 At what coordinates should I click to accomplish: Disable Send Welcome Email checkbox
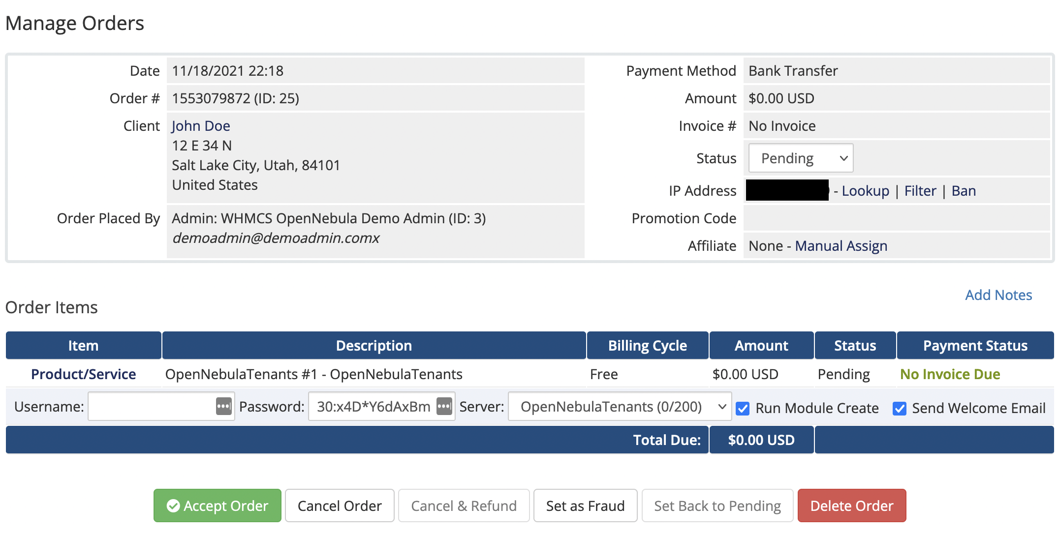click(x=900, y=409)
